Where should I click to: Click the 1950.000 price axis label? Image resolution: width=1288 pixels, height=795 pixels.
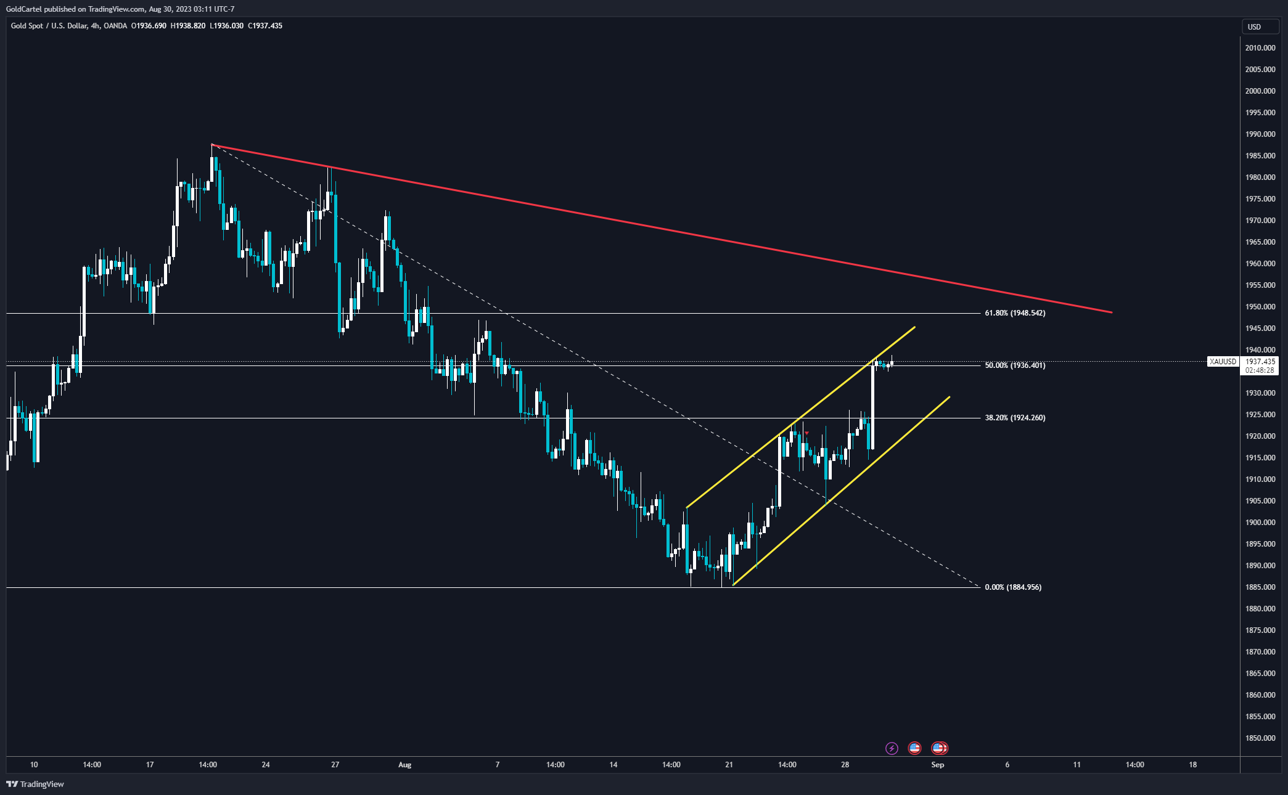click(x=1260, y=307)
